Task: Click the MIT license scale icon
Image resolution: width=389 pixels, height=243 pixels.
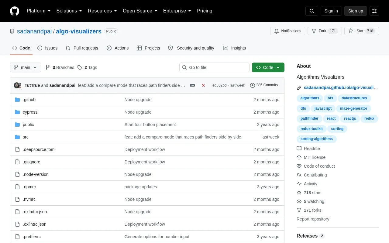Action: coord(299,157)
